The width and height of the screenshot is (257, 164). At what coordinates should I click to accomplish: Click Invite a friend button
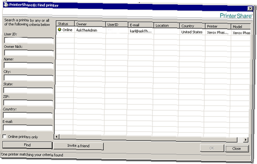coord(78,146)
